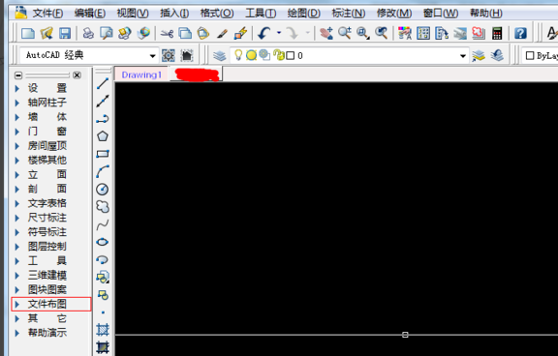Open the undo history dropdown arrow

click(279, 33)
